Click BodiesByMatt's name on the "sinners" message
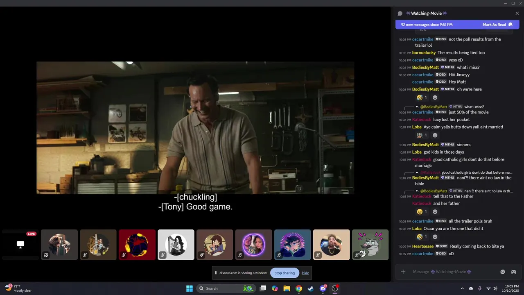Image resolution: width=524 pixels, height=295 pixels. [x=425, y=145]
